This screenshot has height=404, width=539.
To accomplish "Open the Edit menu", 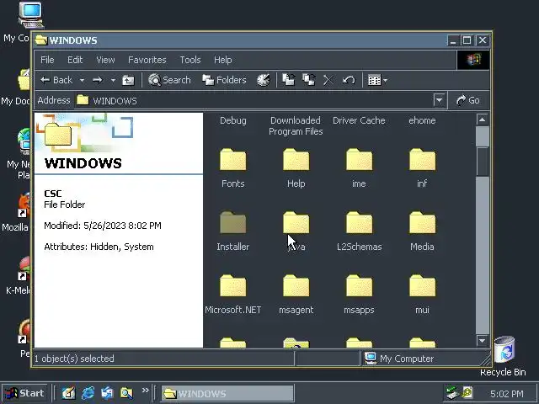I will [75, 60].
